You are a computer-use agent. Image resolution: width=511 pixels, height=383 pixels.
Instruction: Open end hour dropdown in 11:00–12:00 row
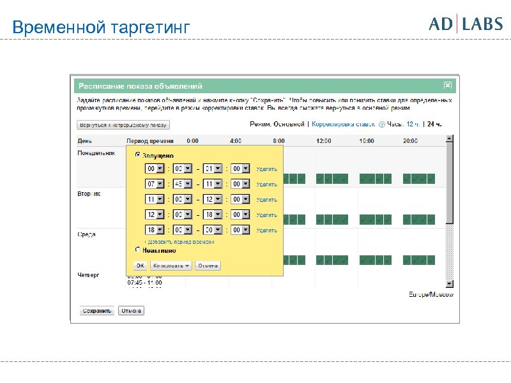(213, 199)
